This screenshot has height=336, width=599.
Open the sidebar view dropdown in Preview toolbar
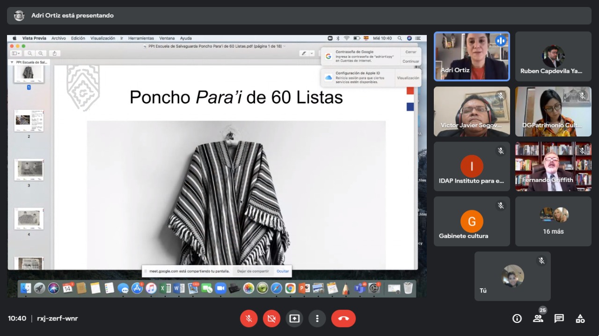(16, 53)
